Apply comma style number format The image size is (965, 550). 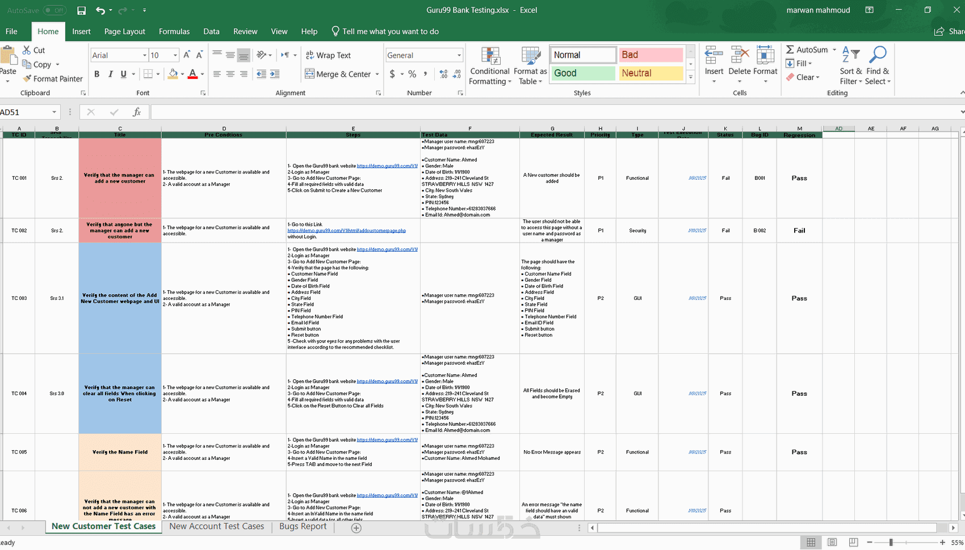click(x=425, y=74)
